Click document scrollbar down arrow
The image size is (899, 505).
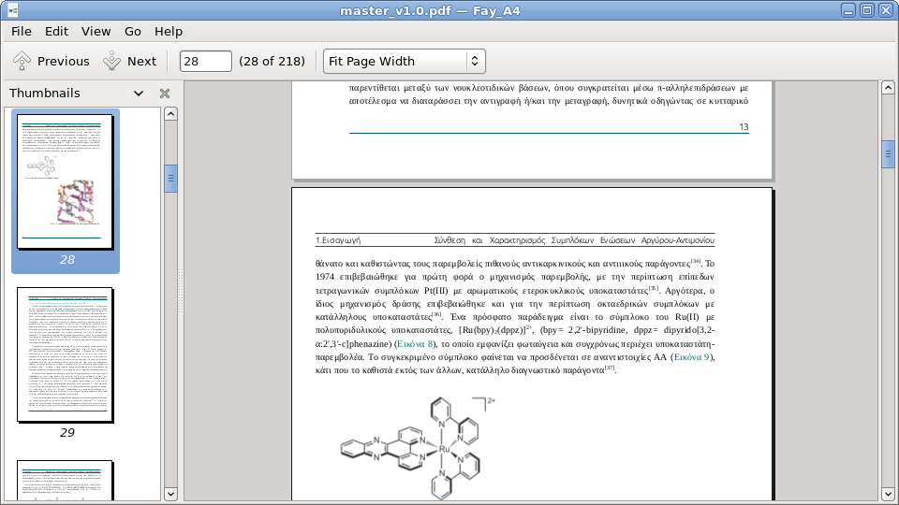coord(888,494)
